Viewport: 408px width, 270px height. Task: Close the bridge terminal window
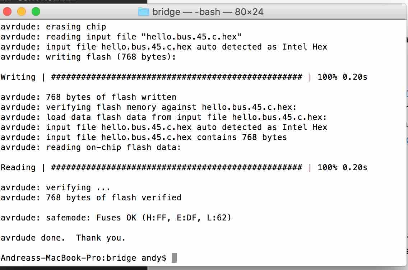7,12
